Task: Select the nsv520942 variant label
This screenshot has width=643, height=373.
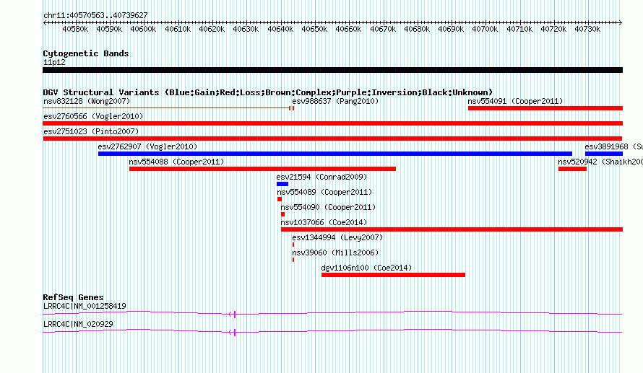Action: [600, 162]
